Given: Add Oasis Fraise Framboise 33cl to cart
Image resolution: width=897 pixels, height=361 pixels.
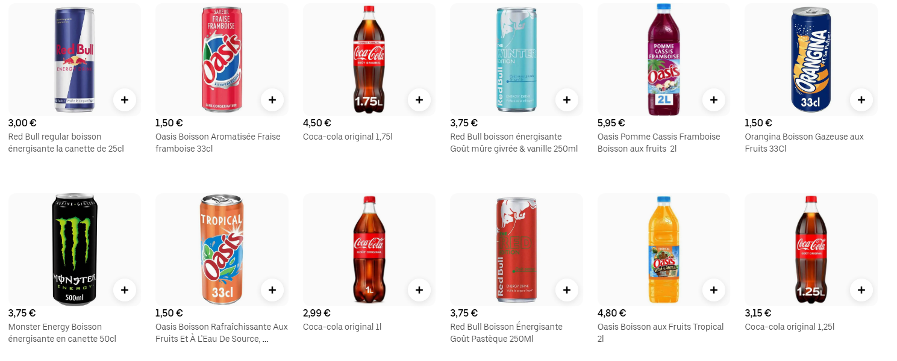Looking at the screenshot, I should point(272,100).
